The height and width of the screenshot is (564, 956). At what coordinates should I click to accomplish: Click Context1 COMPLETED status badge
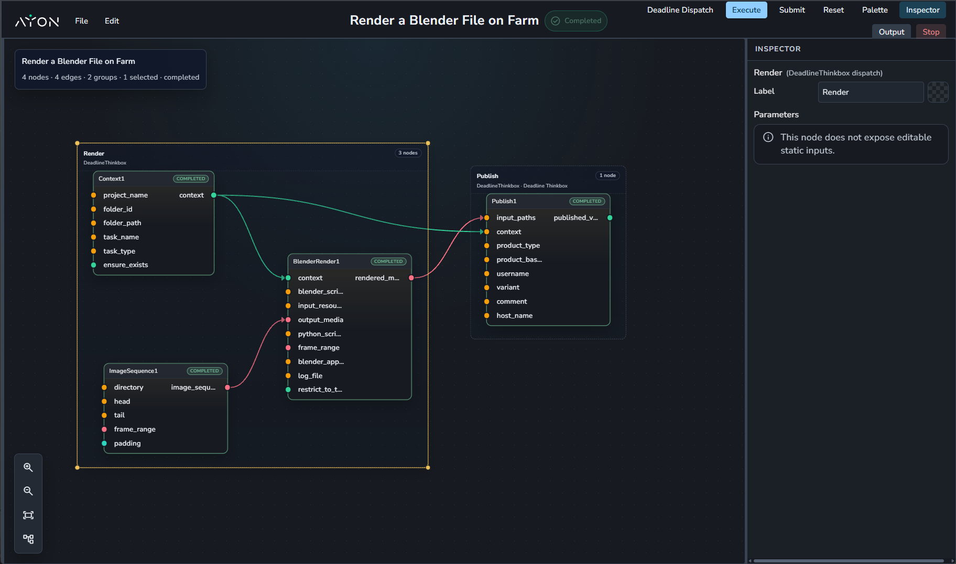click(x=191, y=179)
